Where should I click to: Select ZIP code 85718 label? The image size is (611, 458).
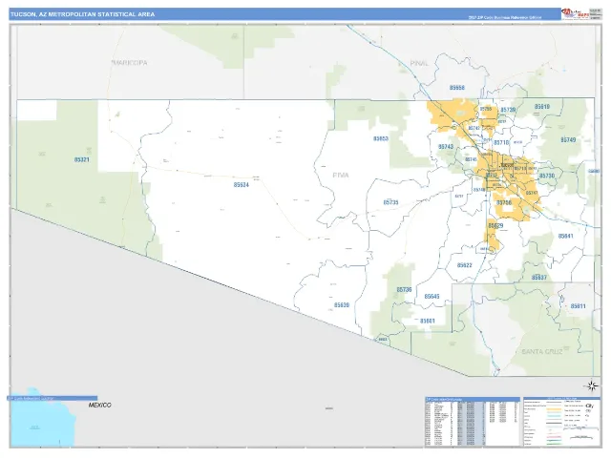click(501, 142)
